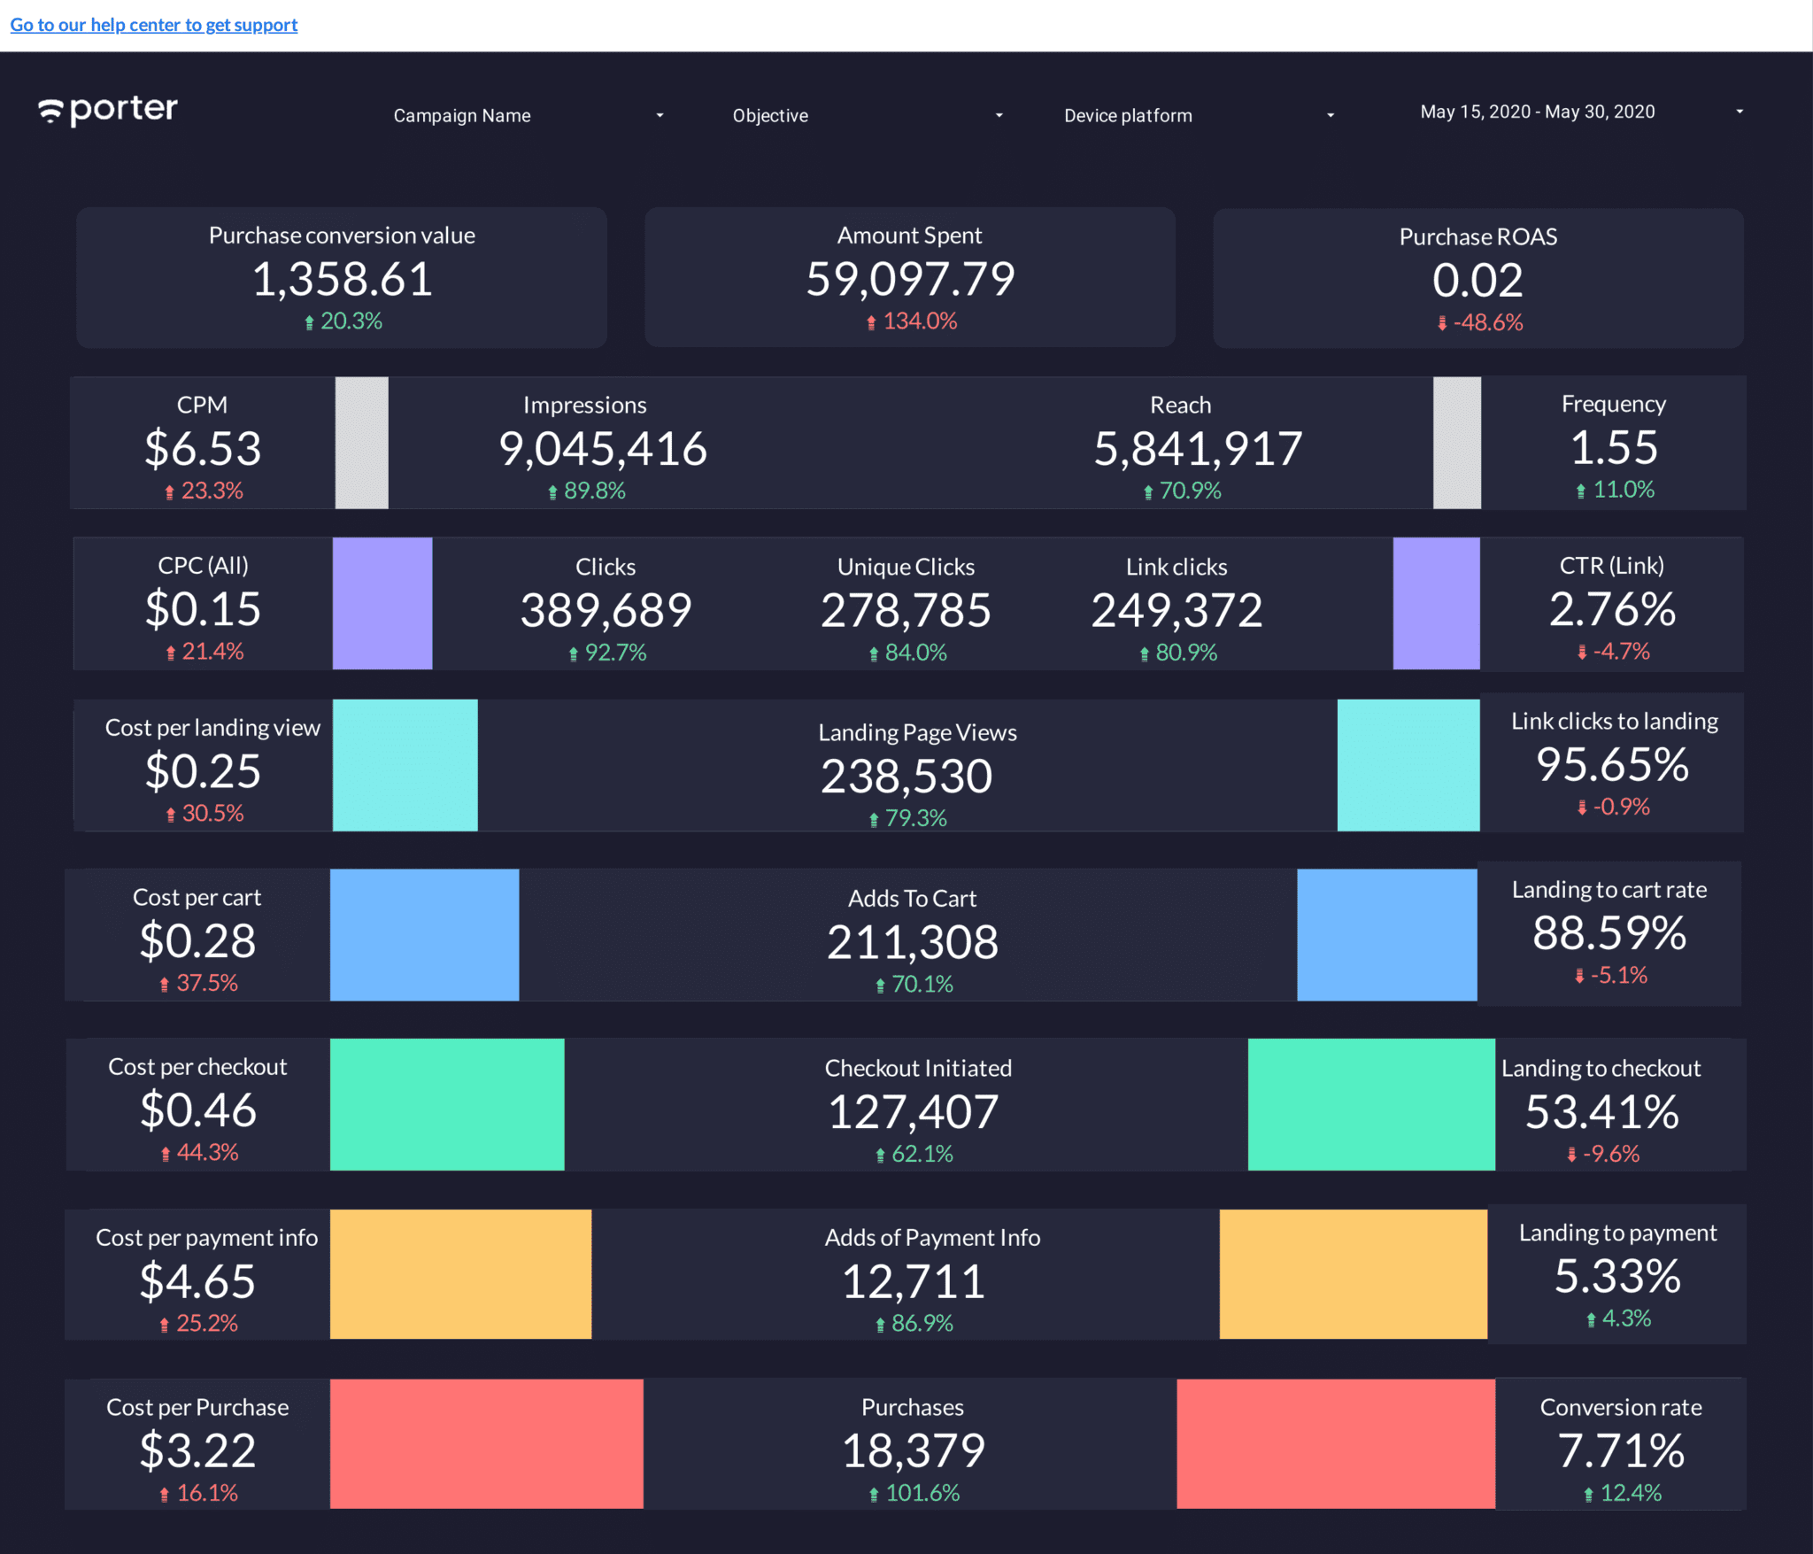1813x1554 pixels.
Task: Click the green up arrow under Purchases
Action: (874, 1494)
